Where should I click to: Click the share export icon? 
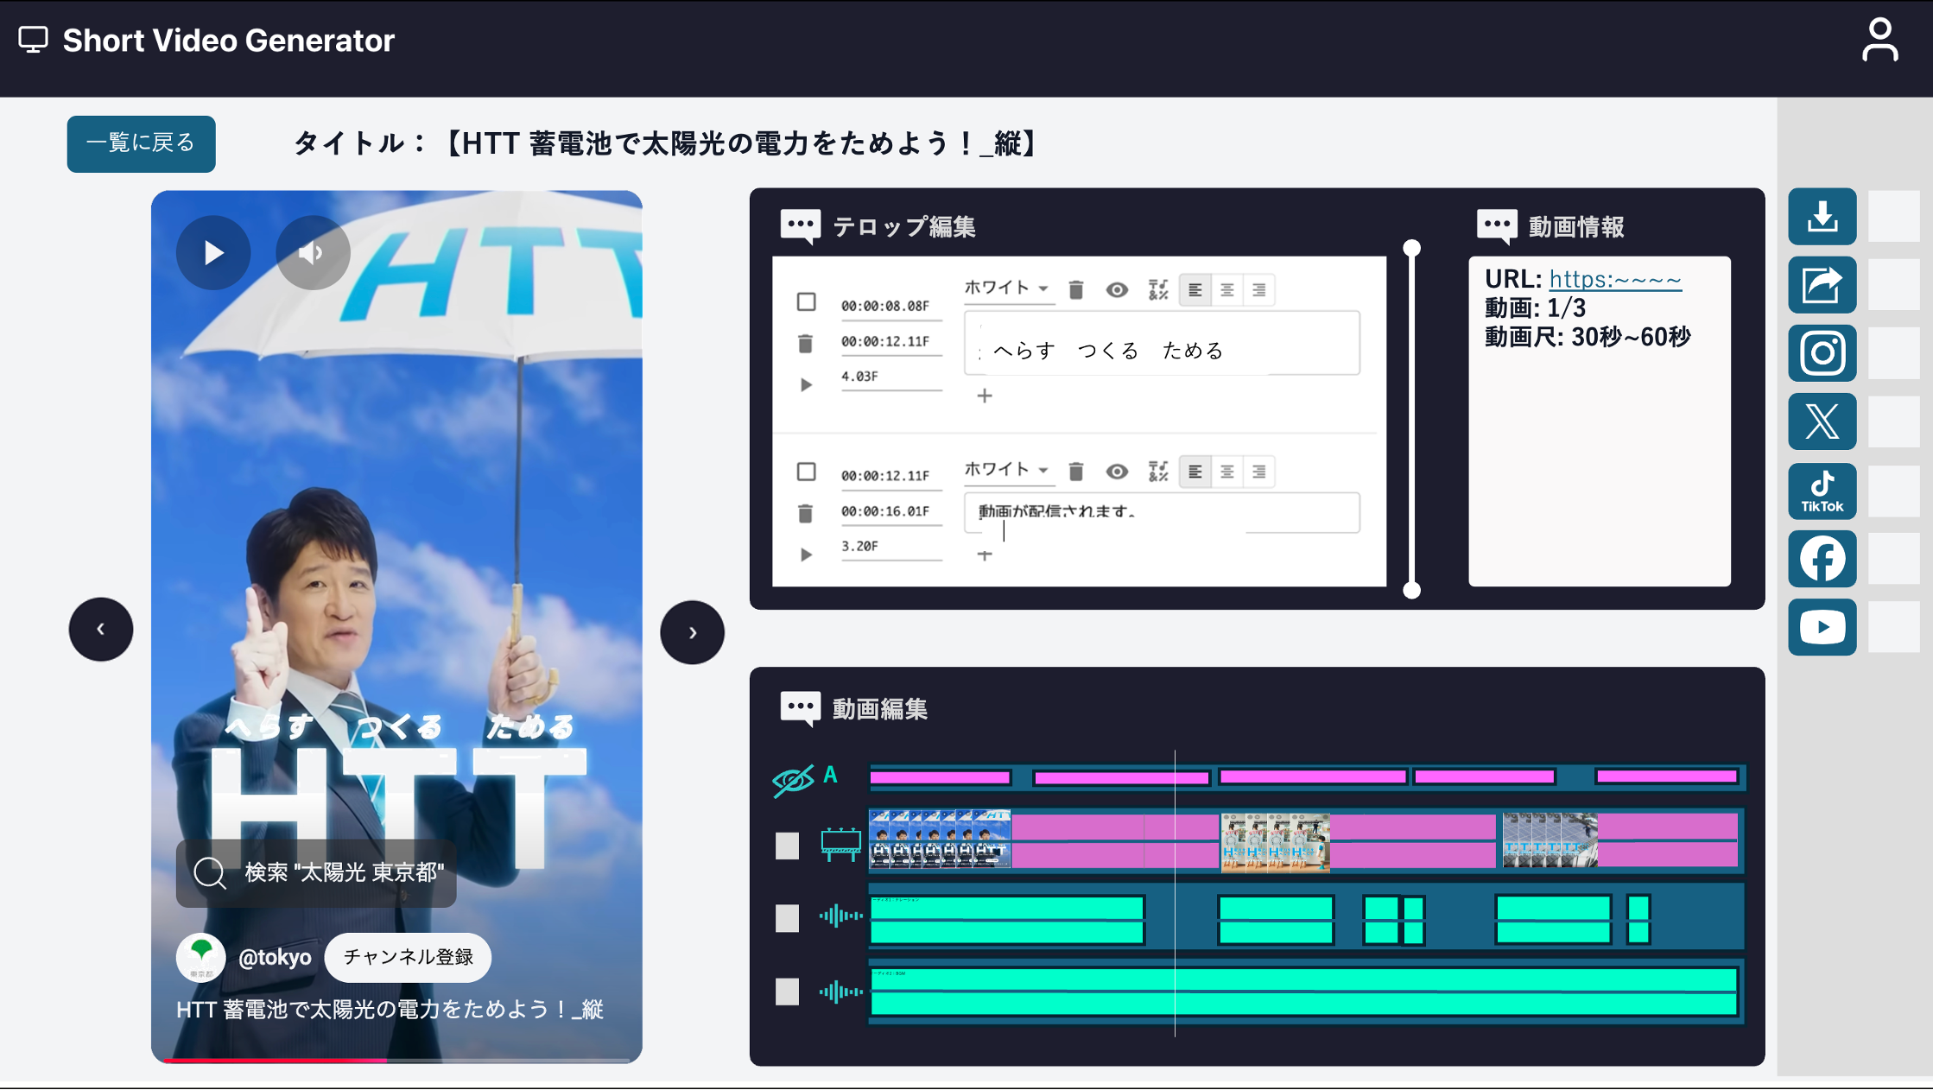[x=1822, y=284]
